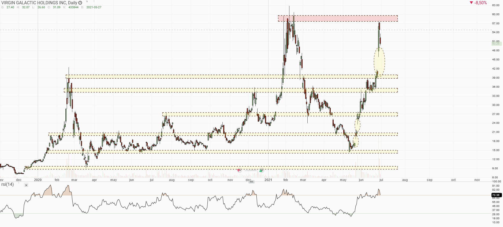This screenshot has height=227, width=503.
Task: Click the 50.25 current price label
Action: coord(497,44)
